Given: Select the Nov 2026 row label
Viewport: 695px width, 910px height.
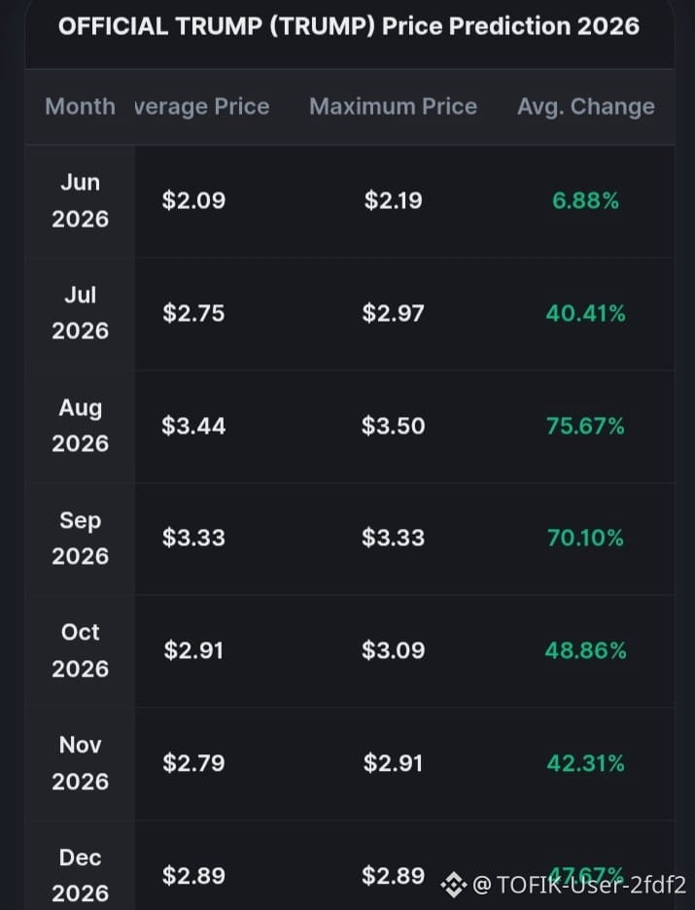Looking at the screenshot, I should [80, 763].
